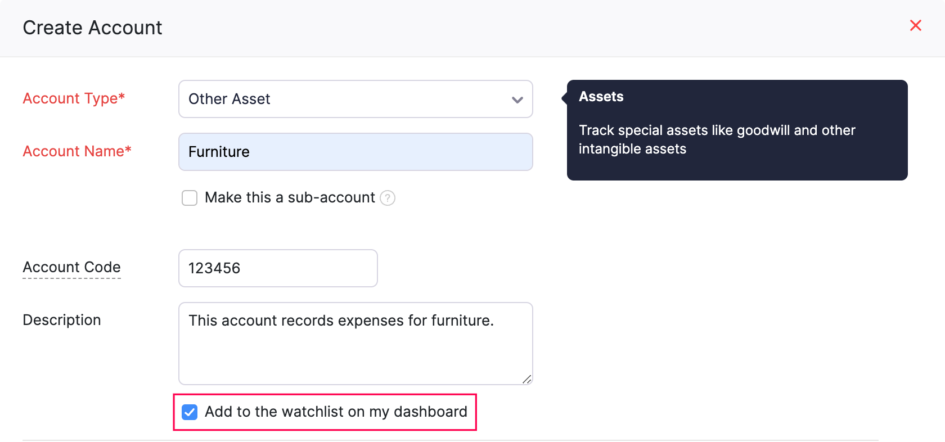The width and height of the screenshot is (945, 442).
Task: Click inside the Account Code field
Action: pyautogui.click(x=277, y=268)
